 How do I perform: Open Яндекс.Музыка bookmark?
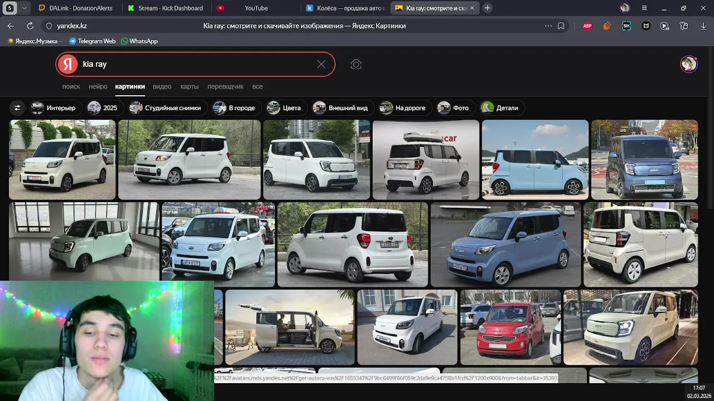point(32,41)
